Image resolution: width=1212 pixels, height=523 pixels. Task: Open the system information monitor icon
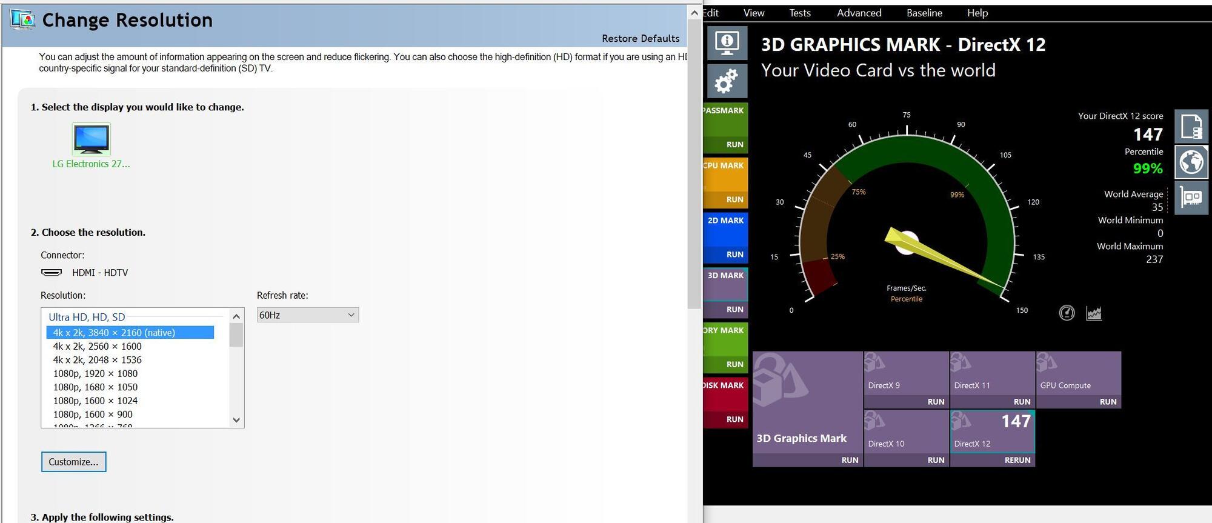727,42
